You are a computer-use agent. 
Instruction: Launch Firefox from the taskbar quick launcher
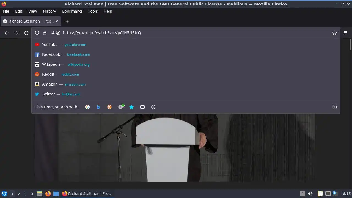(48, 194)
